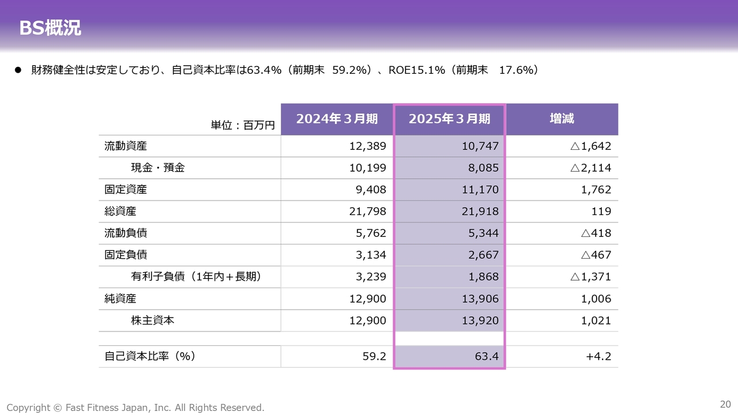The width and height of the screenshot is (738, 415).
Task: Click the value 21,798 for 総資産
Action: (368, 212)
